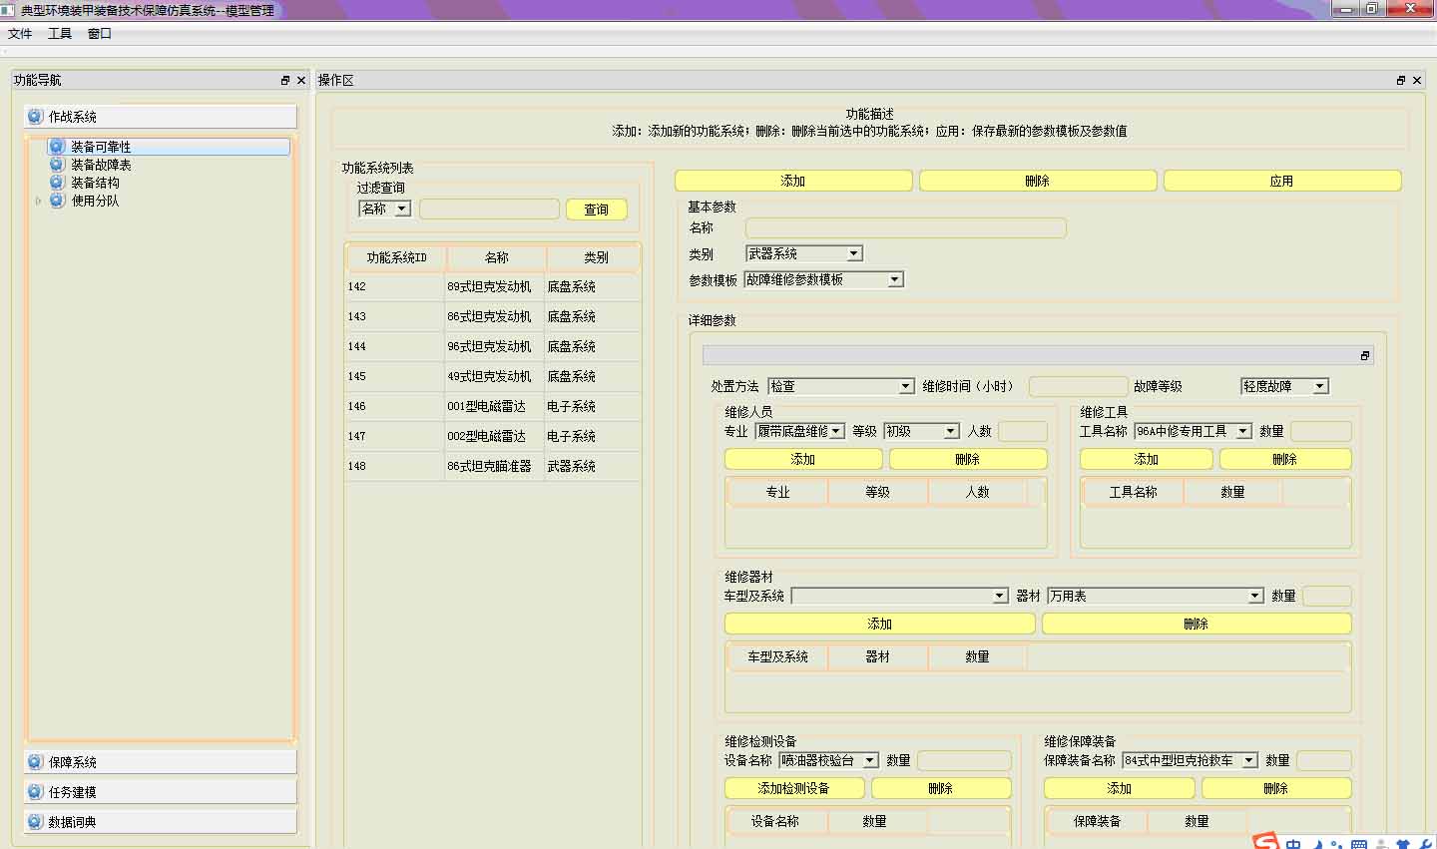Open the 故障等级 轻度故障 dropdown

click(1320, 386)
